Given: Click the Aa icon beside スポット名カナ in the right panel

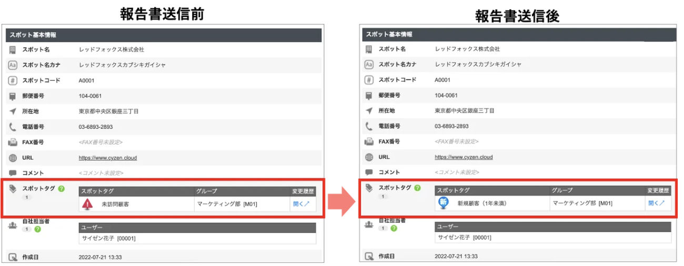Looking at the screenshot, I should click(x=369, y=65).
